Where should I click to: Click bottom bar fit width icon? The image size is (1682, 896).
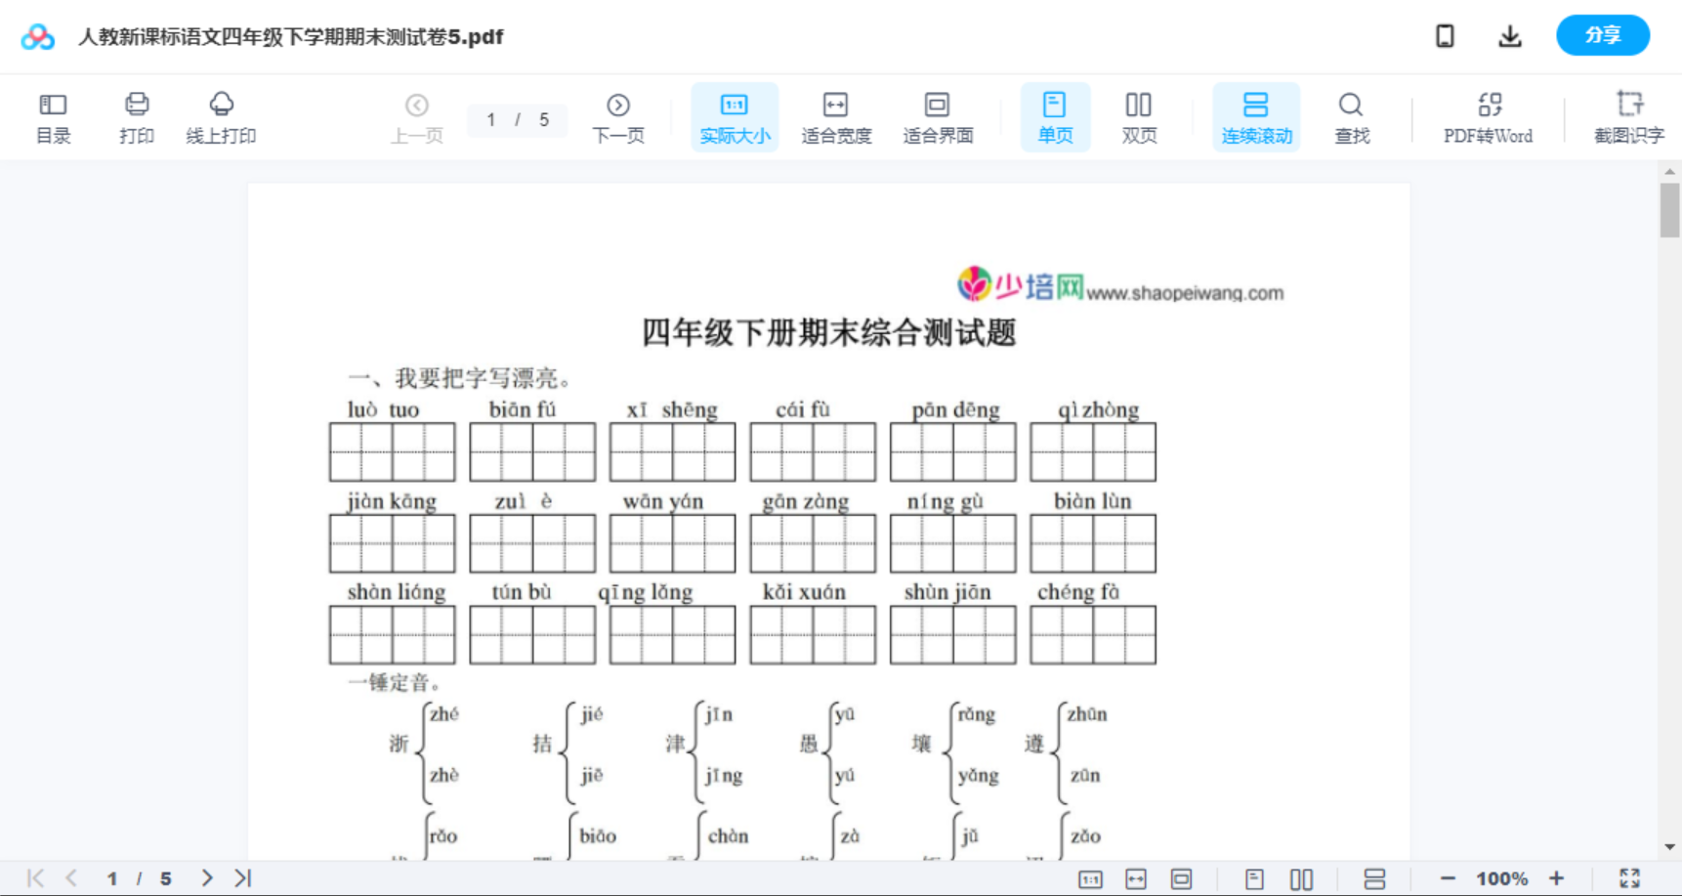(1136, 879)
